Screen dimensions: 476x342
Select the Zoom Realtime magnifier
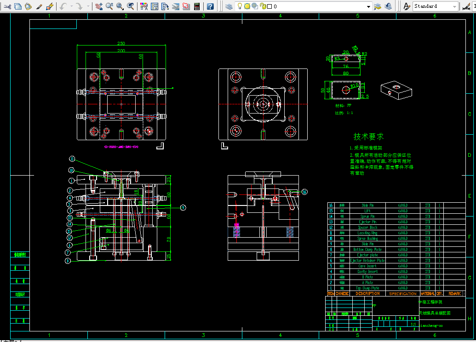click(x=109, y=6)
